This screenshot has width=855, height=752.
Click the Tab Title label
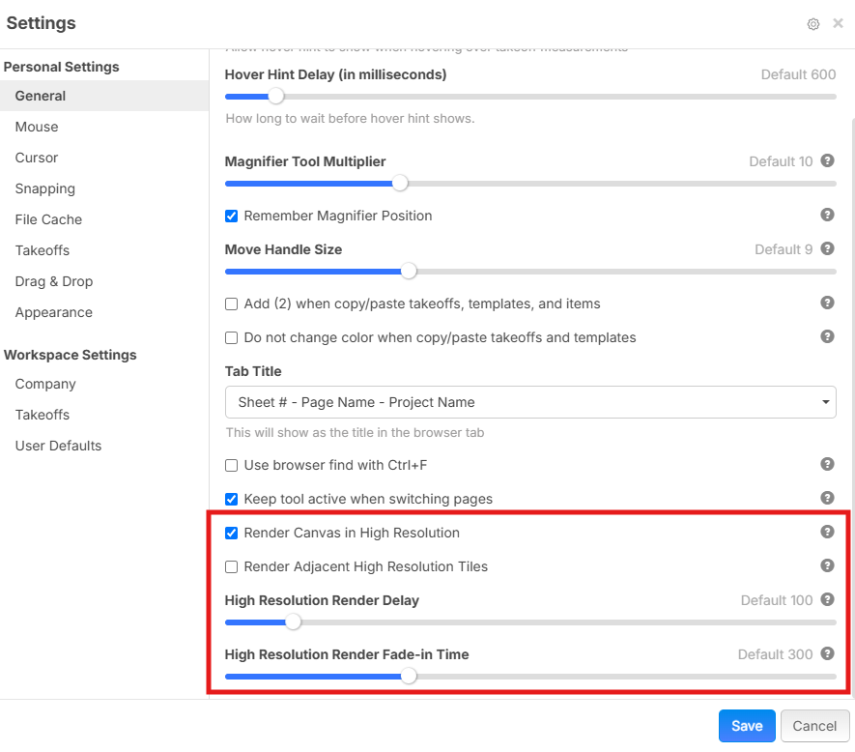[x=253, y=371]
